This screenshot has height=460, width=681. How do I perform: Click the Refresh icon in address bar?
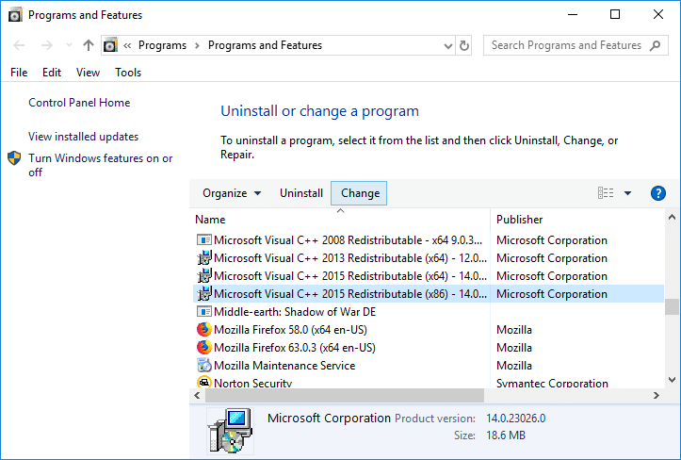pos(464,45)
